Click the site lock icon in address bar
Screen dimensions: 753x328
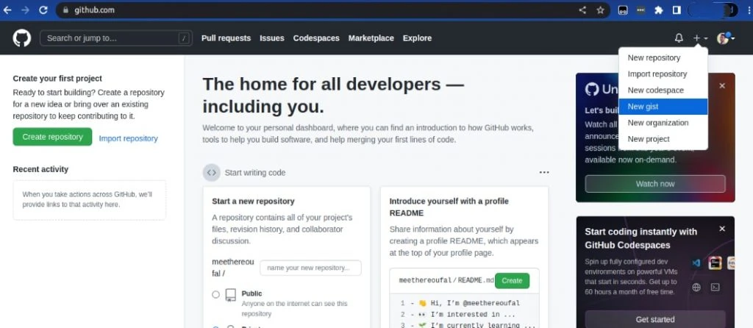tap(65, 10)
